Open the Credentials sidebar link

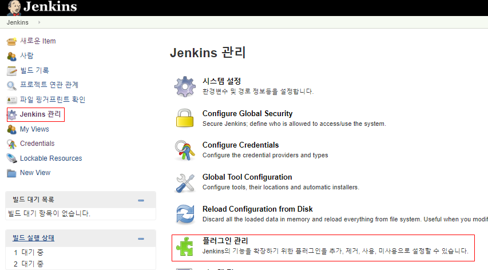point(37,144)
